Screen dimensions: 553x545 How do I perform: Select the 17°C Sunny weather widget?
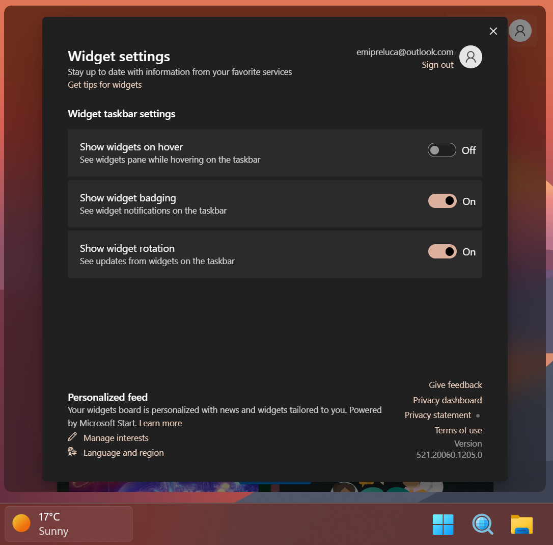click(x=68, y=523)
